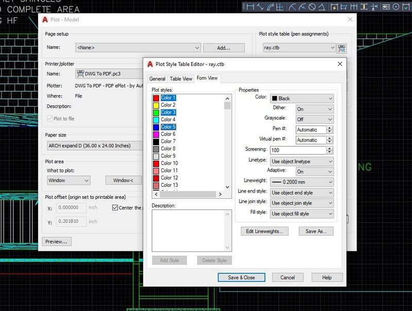This screenshot has height=311, width=412.
Task: Pick the Diameter dimension tool
Action: 312,7
